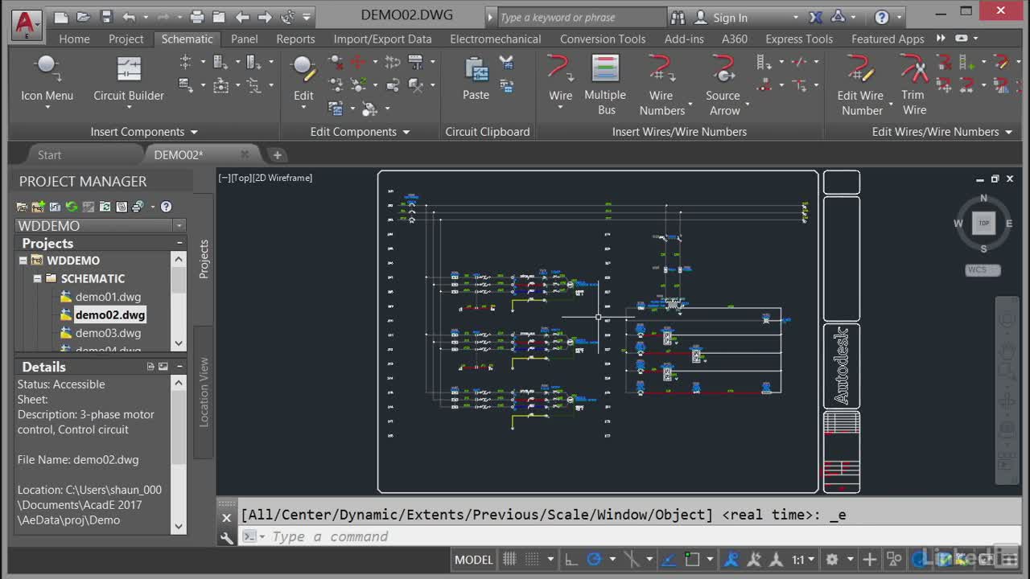
Task: Switch to the Project ribbon tab
Action: (x=126, y=39)
